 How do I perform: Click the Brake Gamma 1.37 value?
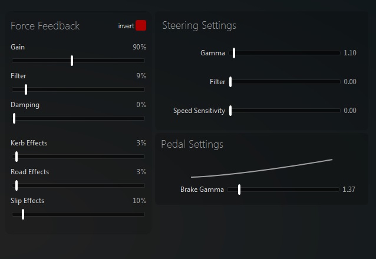pos(348,190)
